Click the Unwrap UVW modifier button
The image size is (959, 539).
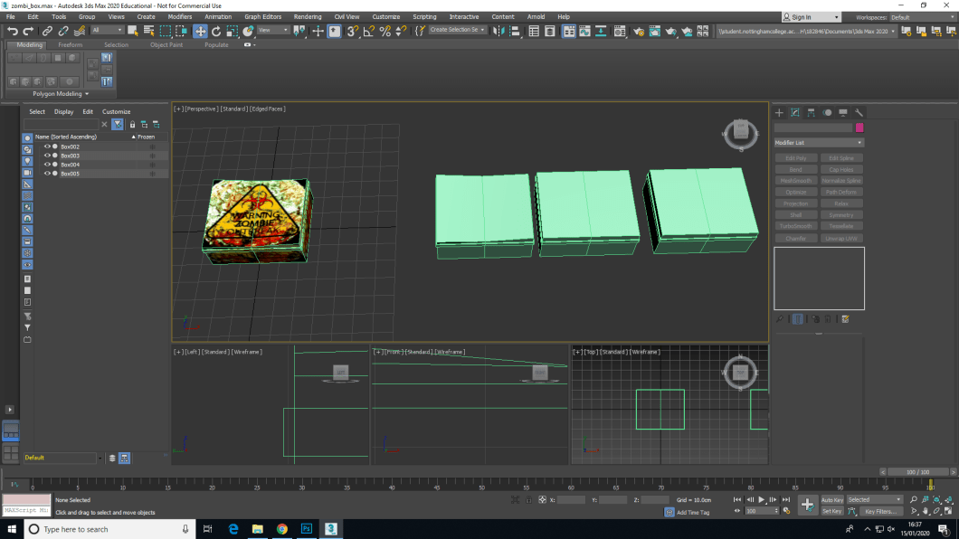841,239
